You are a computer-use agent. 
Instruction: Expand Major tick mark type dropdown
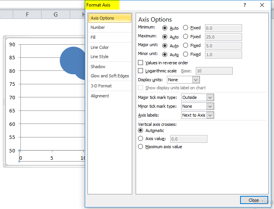pos(210,97)
